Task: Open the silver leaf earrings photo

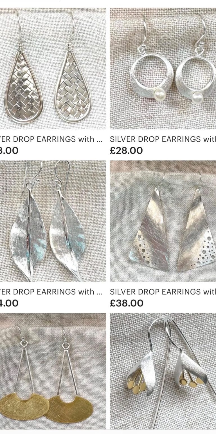Action: [x=53, y=221]
